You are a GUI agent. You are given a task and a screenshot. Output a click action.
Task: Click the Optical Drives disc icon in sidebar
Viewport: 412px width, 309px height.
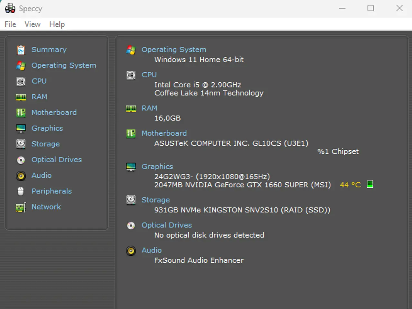pyautogui.click(x=21, y=160)
